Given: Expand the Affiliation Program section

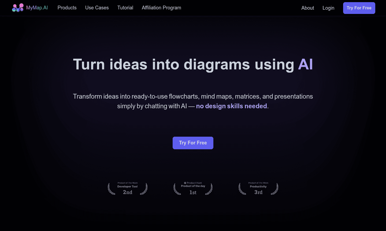Looking at the screenshot, I should pos(161,8).
